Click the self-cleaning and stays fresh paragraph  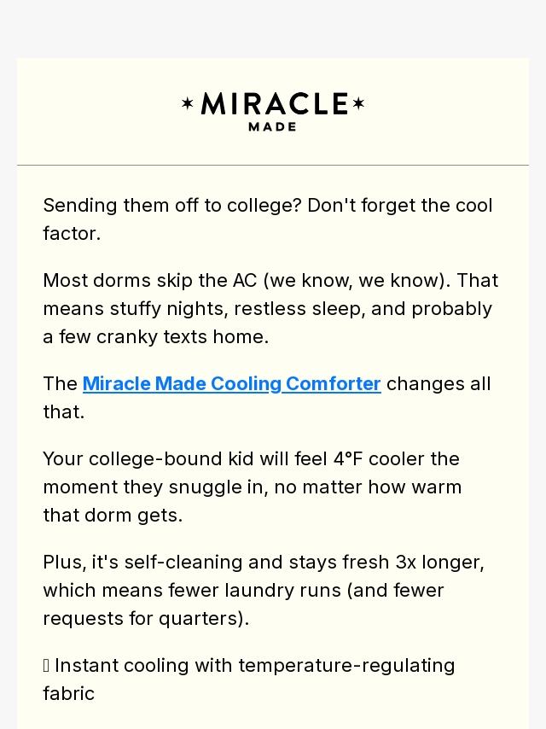pos(264,591)
